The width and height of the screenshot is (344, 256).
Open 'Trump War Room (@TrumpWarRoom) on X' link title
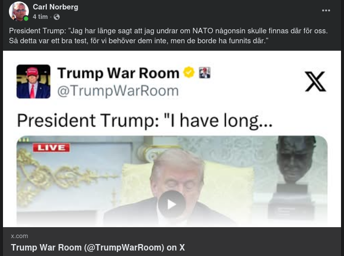click(x=98, y=248)
